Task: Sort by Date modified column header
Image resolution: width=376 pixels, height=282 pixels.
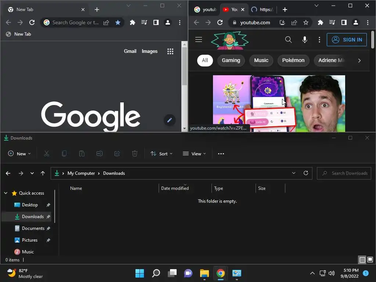Action: pos(185,188)
